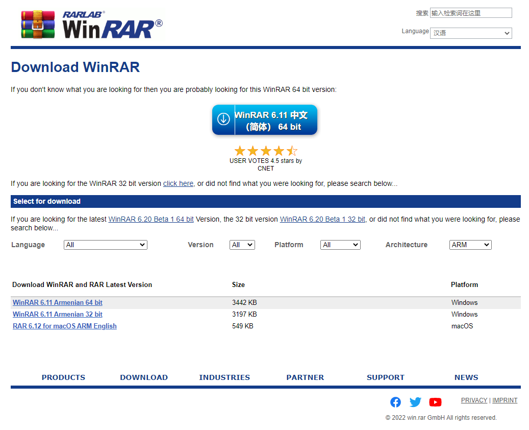
Task: Open the Facebook page icon
Action: tap(395, 402)
